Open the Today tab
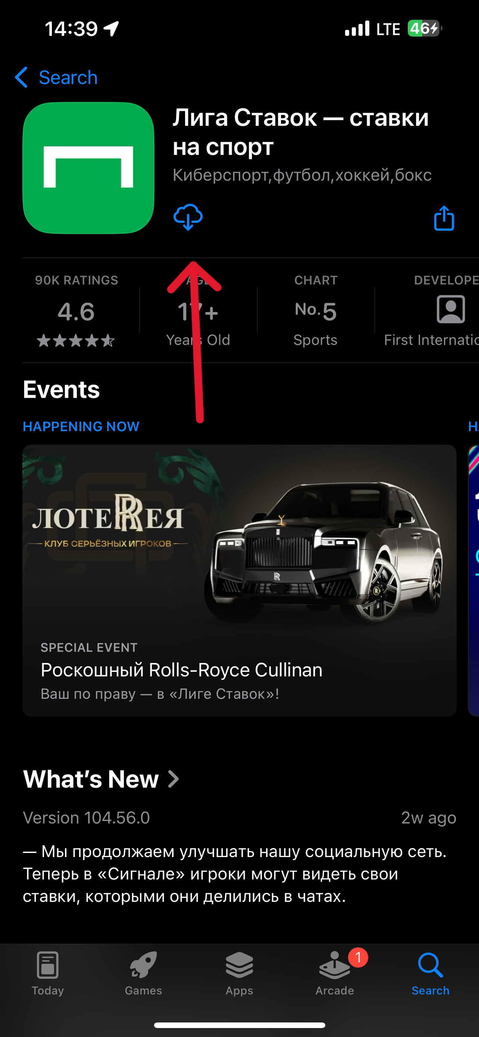 (x=47, y=974)
